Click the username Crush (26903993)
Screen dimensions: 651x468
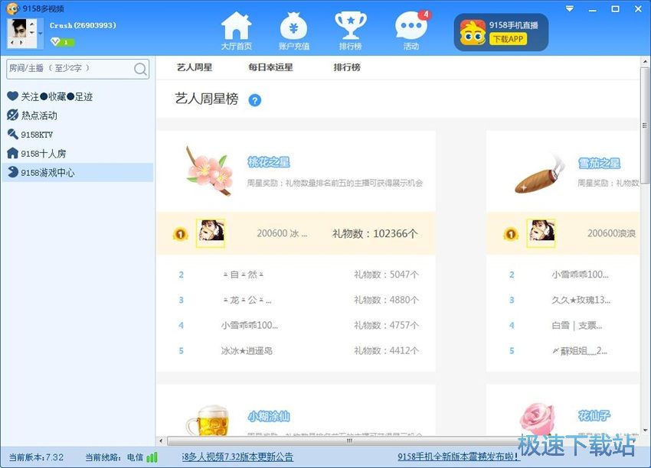83,25
